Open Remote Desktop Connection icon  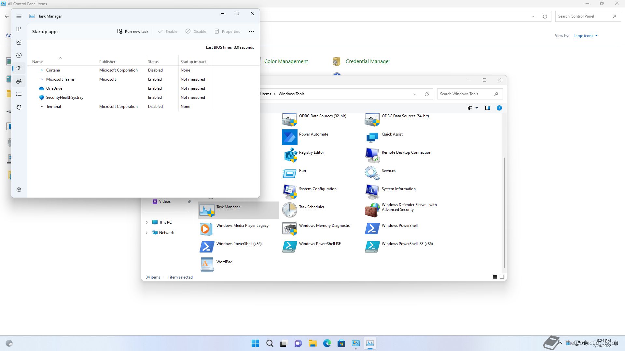coord(372,155)
